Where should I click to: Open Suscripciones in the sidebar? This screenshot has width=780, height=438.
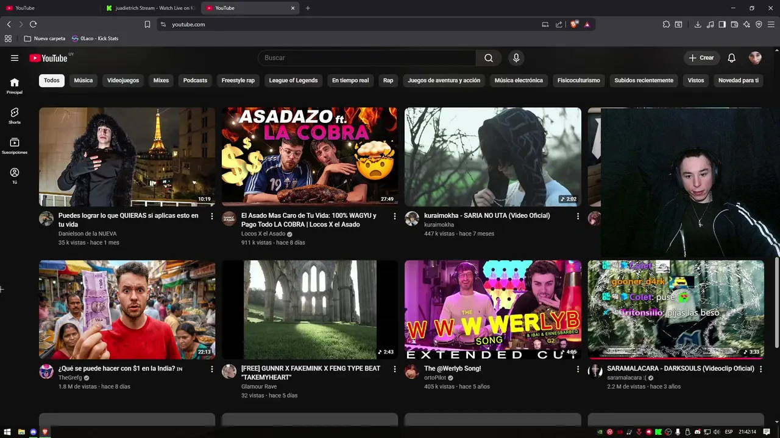[x=15, y=145]
